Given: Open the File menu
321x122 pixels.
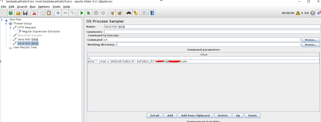Looking at the screenshot, I should (3, 7).
